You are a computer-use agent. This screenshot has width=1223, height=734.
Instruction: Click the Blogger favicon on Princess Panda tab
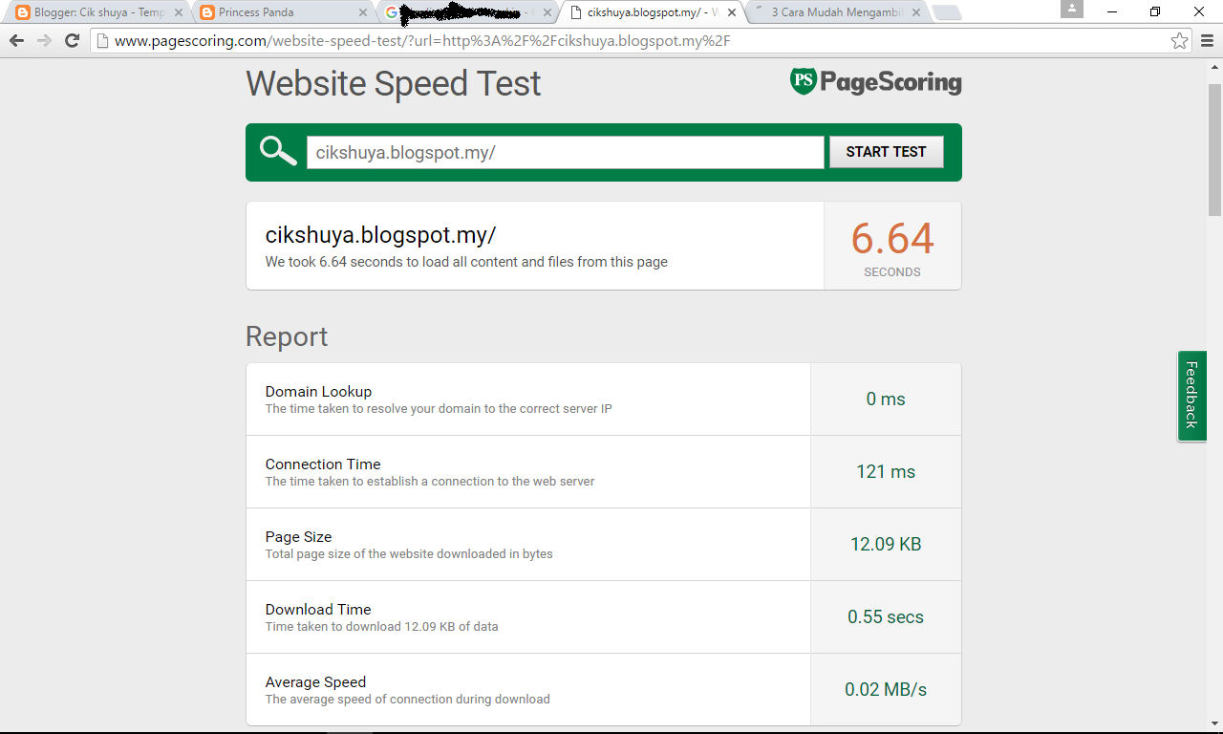207,12
